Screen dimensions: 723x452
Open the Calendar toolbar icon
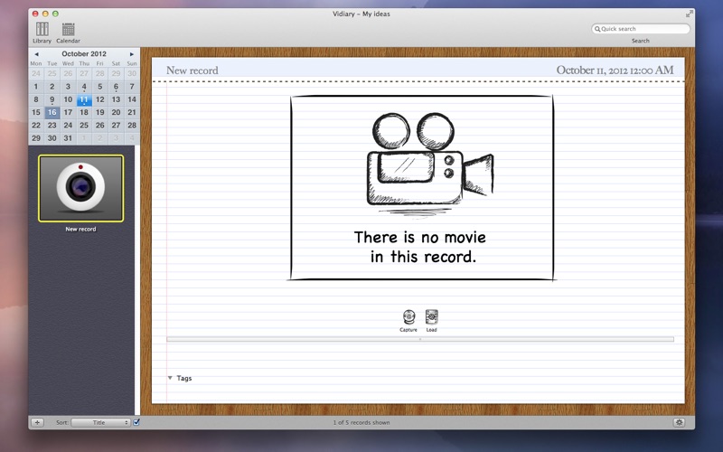(69, 33)
